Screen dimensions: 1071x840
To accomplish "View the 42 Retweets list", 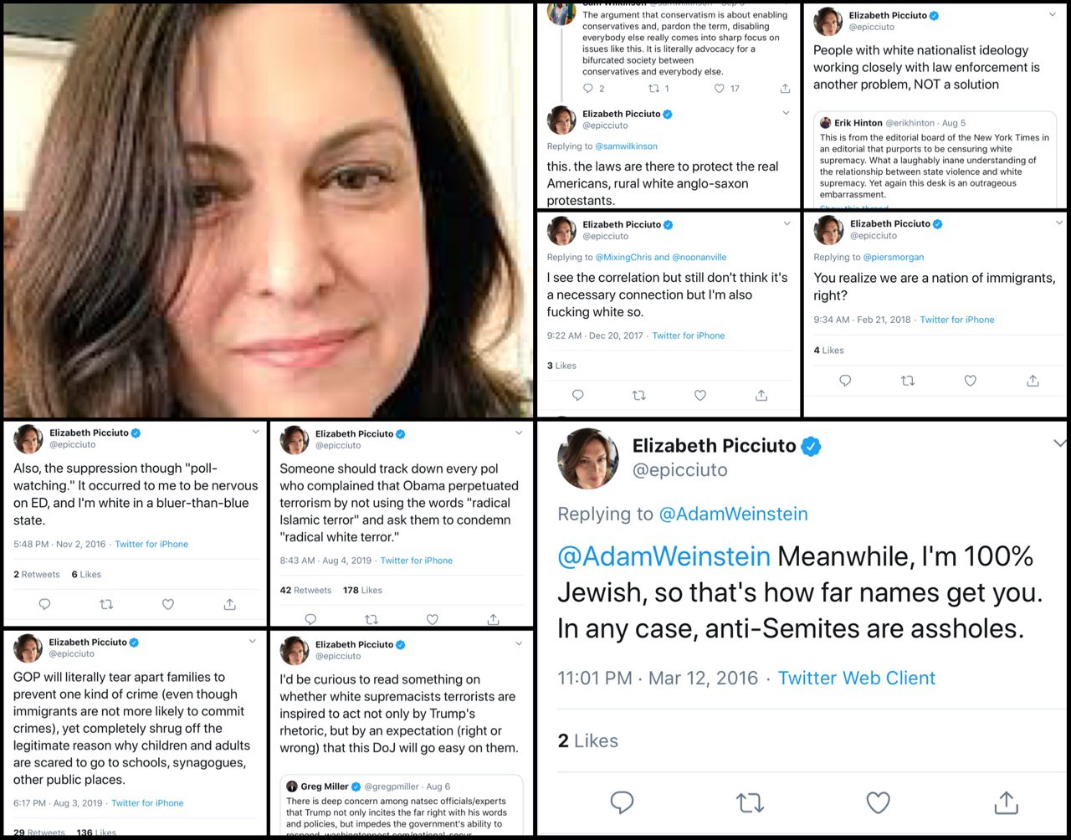I will click(x=305, y=590).
